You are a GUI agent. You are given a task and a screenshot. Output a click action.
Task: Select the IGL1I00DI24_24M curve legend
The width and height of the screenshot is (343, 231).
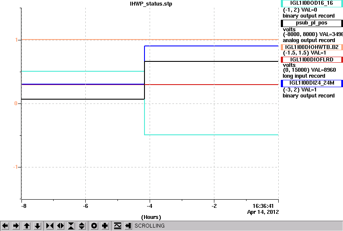[312, 83]
